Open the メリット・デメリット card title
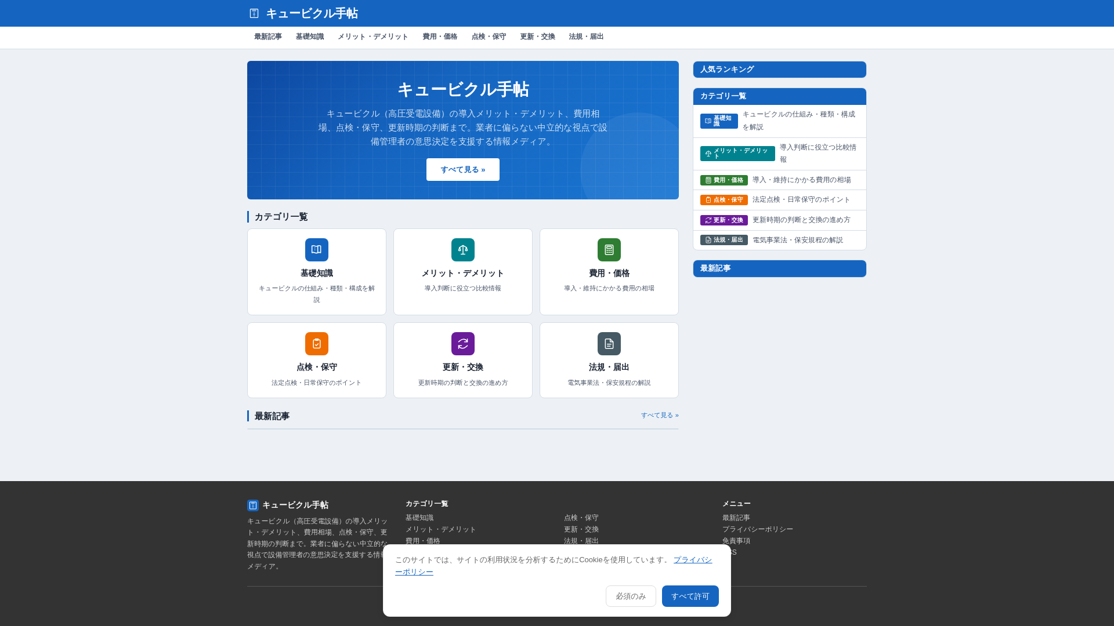Screen dimensions: 1114x626 click(463, 274)
